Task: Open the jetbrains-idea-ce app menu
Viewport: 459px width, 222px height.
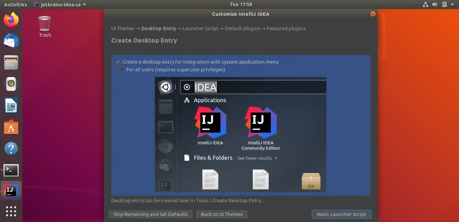Action: tap(60, 4)
